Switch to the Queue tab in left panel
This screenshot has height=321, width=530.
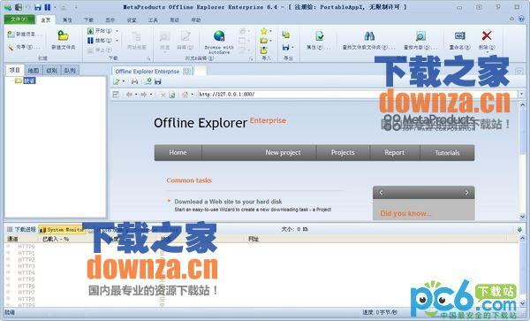coord(70,71)
